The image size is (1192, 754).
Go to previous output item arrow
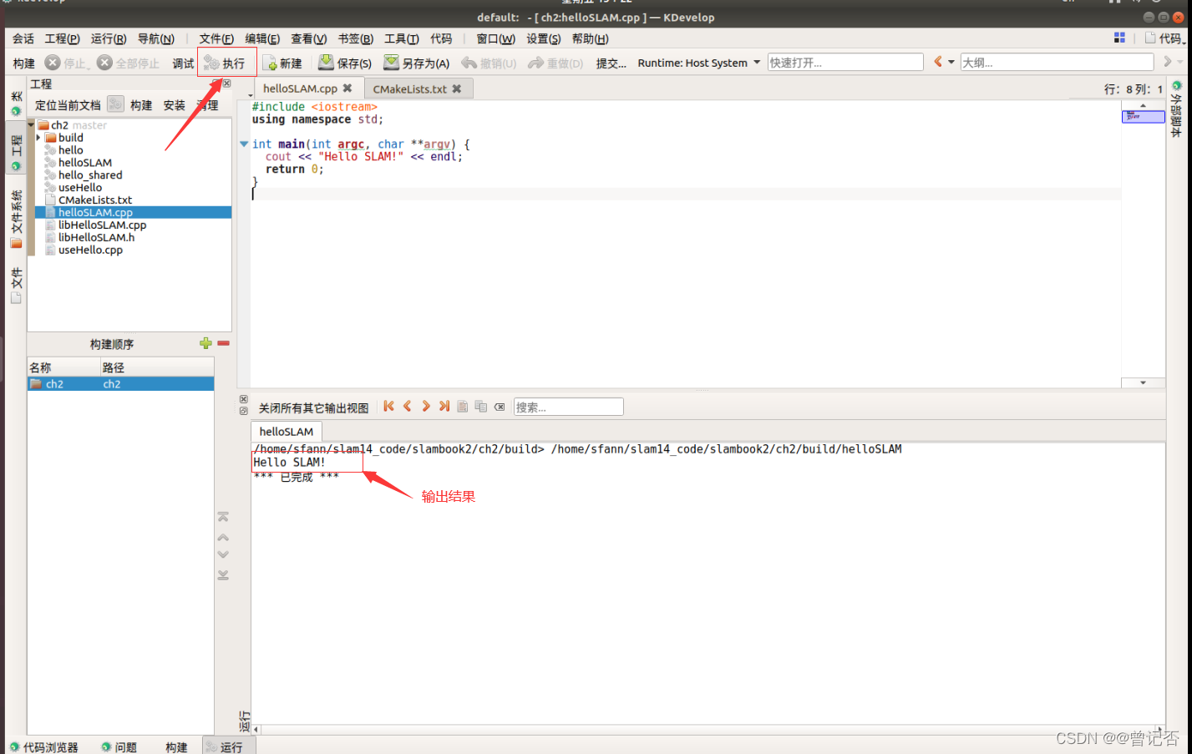pos(408,407)
